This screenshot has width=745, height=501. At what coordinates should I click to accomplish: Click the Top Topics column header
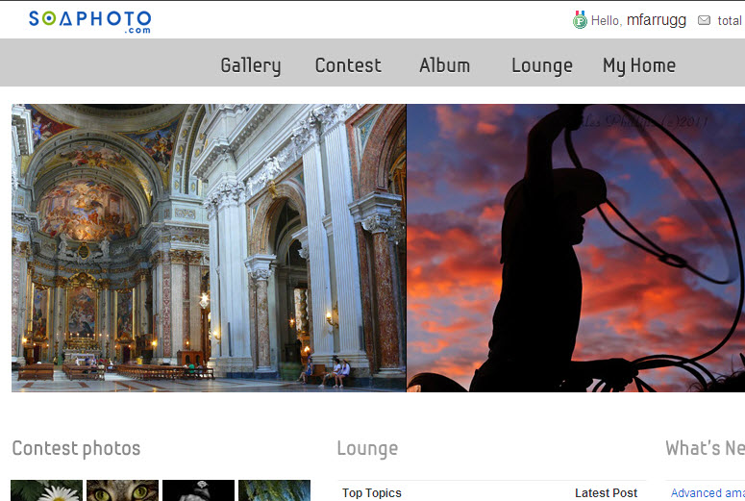coord(372,492)
